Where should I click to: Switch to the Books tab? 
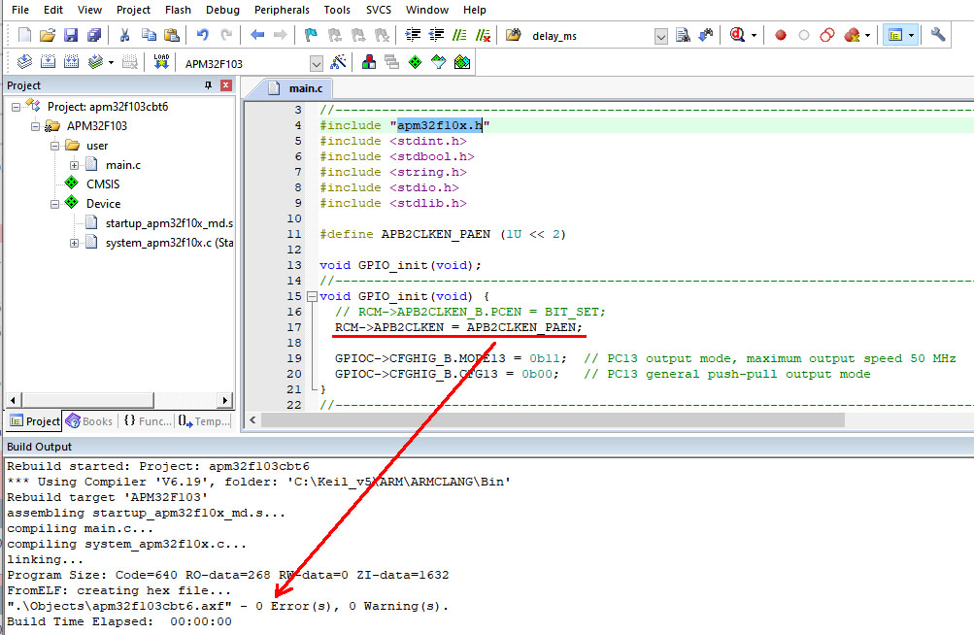click(x=88, y=421)
